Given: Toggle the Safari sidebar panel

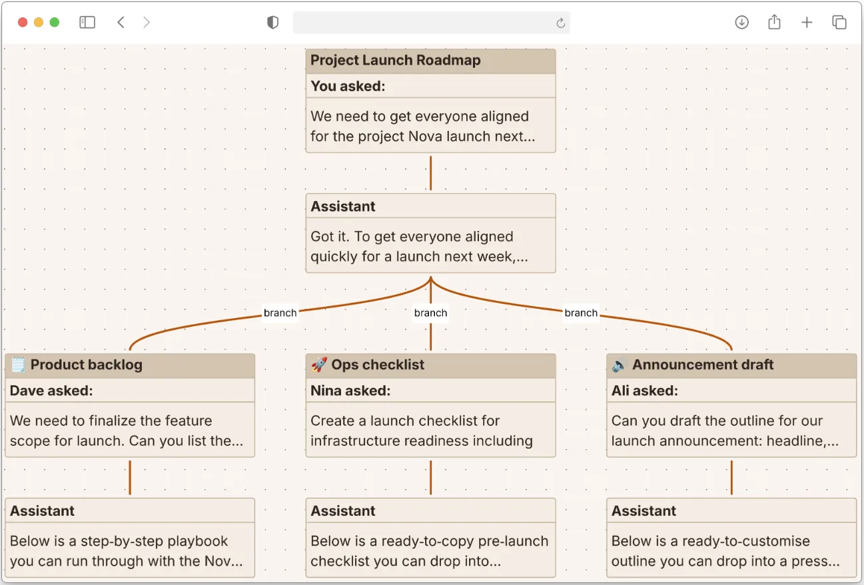Looking at the screenshot, I should coord(87,21).
